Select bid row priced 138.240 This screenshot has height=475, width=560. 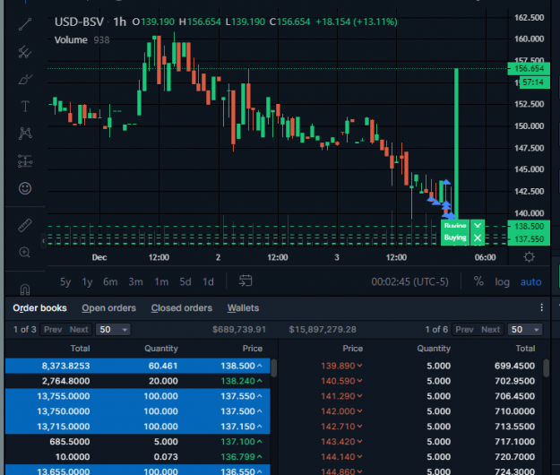[137, 381]
